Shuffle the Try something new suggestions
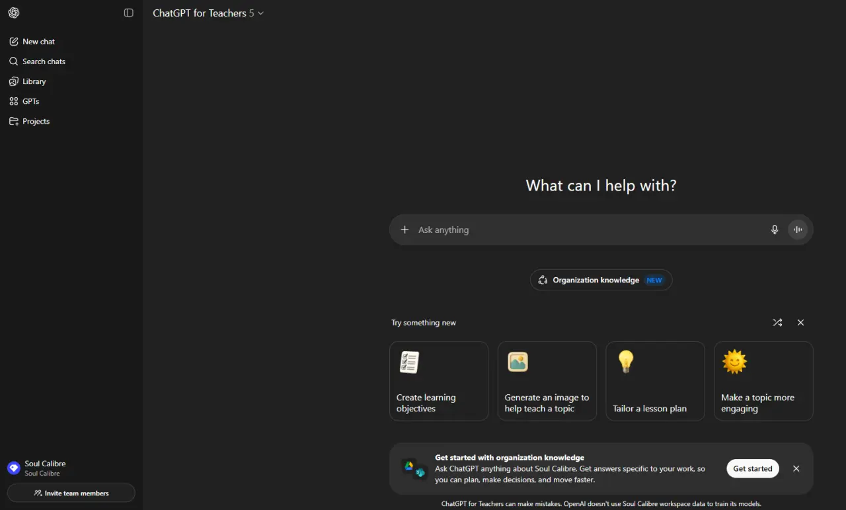846x510 pixels. 777,323
